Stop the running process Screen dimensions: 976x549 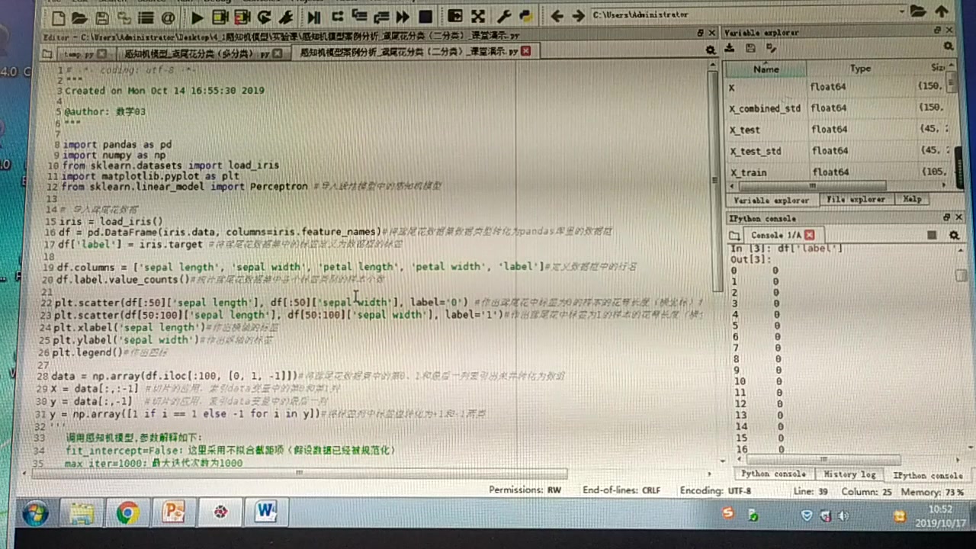click(425, 17)
